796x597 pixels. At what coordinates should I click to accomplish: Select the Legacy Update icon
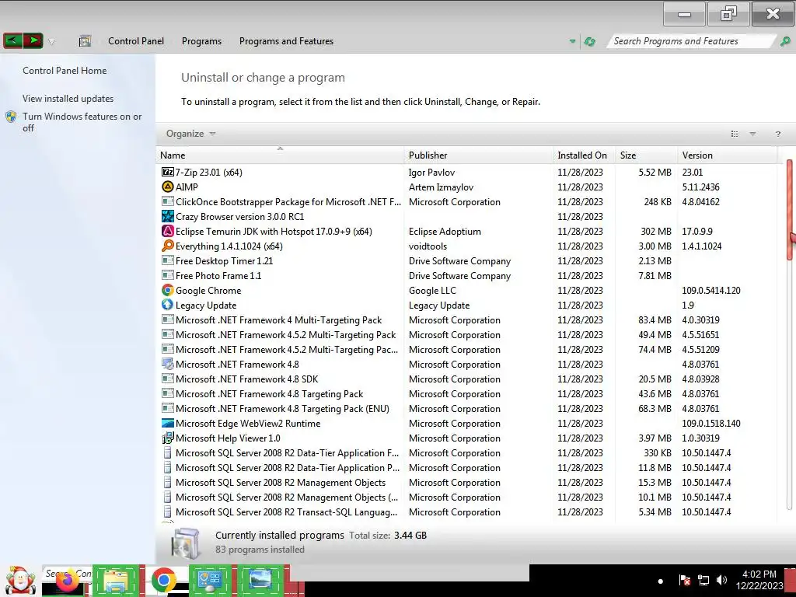point(168,305)
